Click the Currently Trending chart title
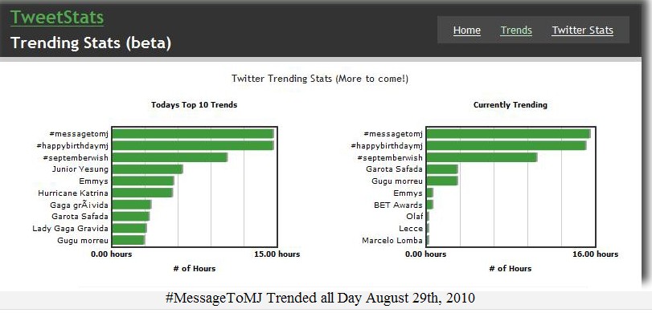652x313 pixels. (511, 105)
